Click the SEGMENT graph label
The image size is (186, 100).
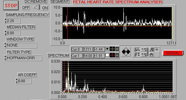click(60, 2)
